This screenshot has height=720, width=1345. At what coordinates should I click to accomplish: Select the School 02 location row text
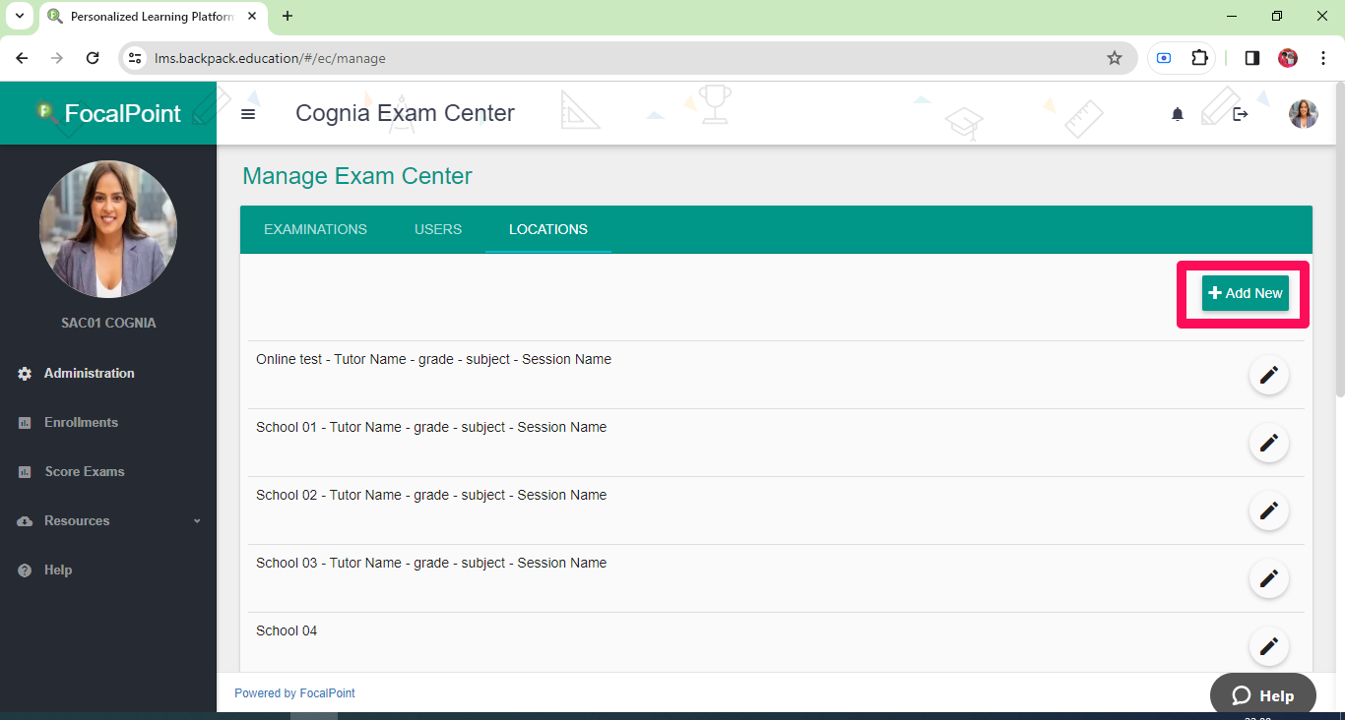431,496
